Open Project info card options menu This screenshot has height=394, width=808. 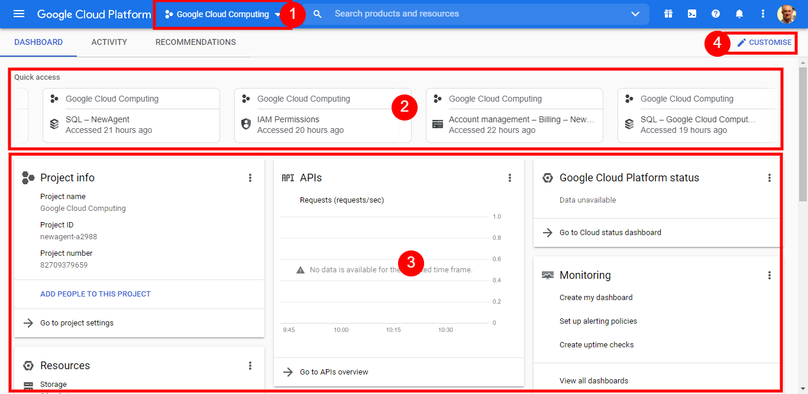[250, 178]
